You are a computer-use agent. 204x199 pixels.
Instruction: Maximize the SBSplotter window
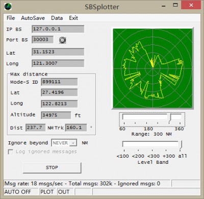[175, 5]
